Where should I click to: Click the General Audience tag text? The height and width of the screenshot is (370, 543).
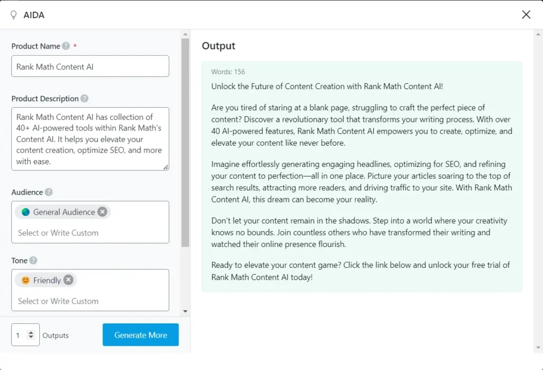pyautogui.click(x=64, y=212)
